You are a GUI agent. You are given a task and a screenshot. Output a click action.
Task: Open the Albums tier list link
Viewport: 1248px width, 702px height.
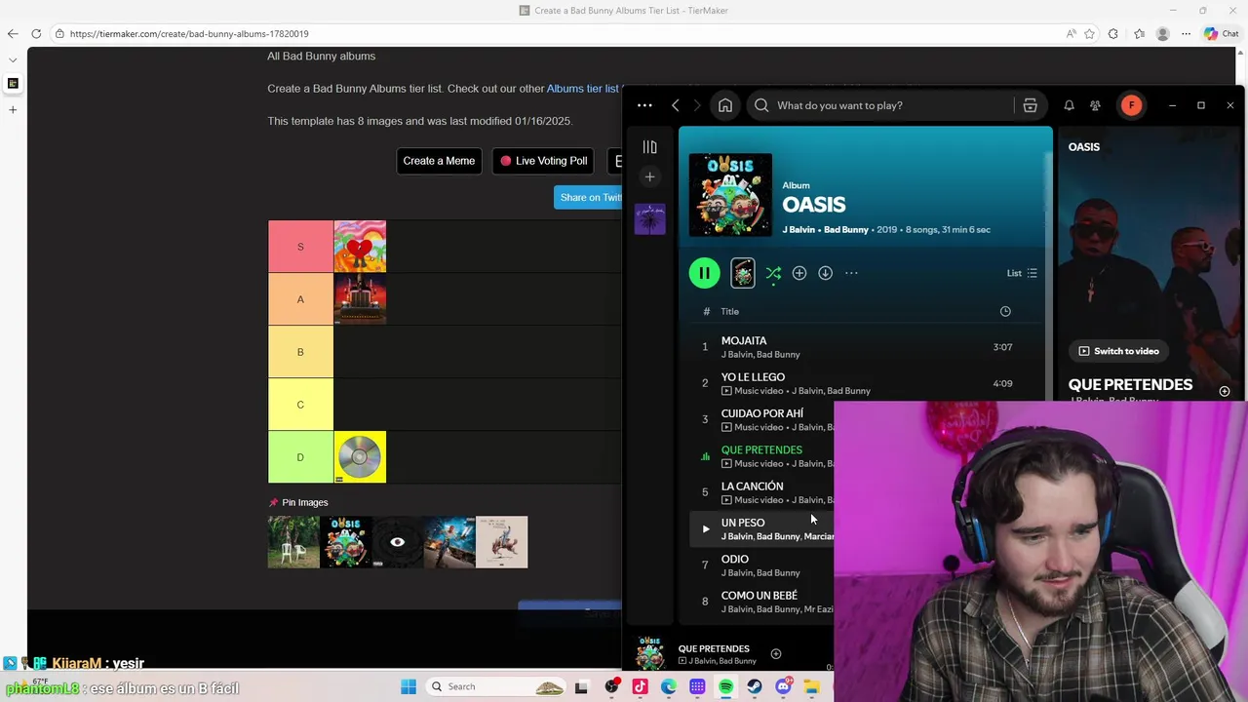tap(582, 89)
